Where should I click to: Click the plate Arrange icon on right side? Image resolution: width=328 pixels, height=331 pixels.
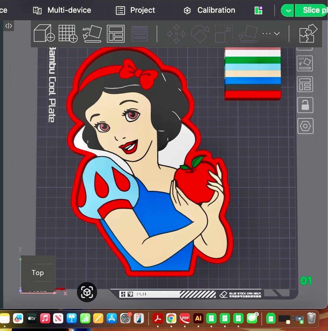(x=305, y=84)
